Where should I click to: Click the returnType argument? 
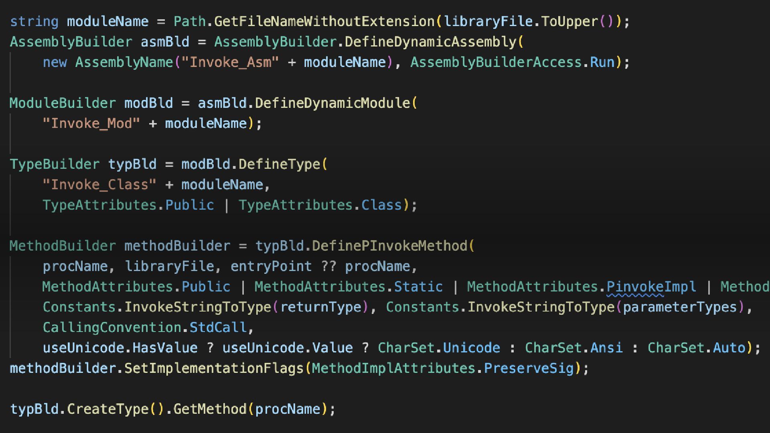321,307
